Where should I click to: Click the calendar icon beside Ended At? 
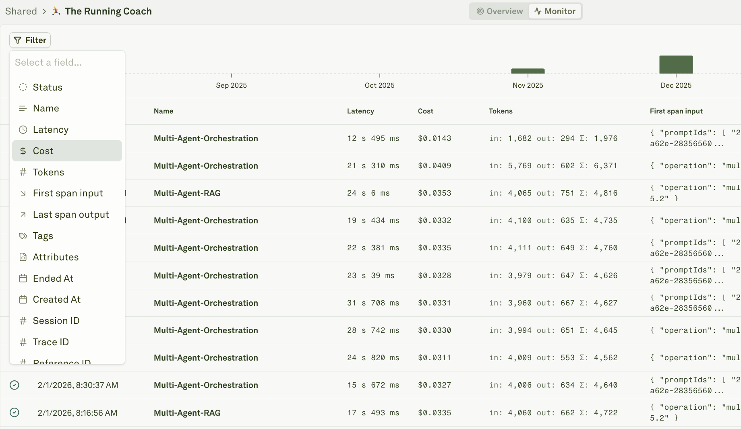tap(23, 278)
